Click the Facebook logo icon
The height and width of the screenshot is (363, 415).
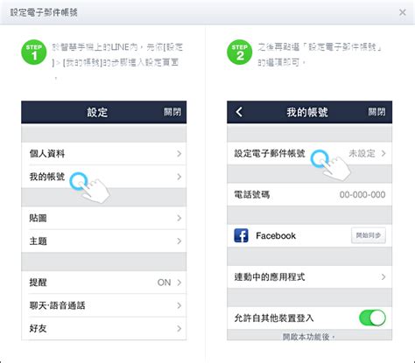coord(241,235)
